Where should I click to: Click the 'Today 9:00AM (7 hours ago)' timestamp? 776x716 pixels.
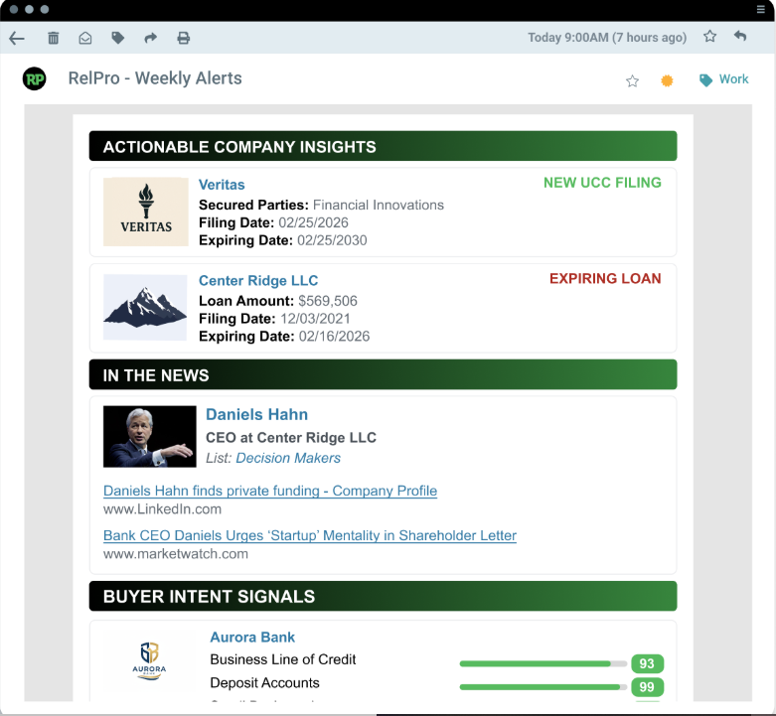click(x=607, y=38)
